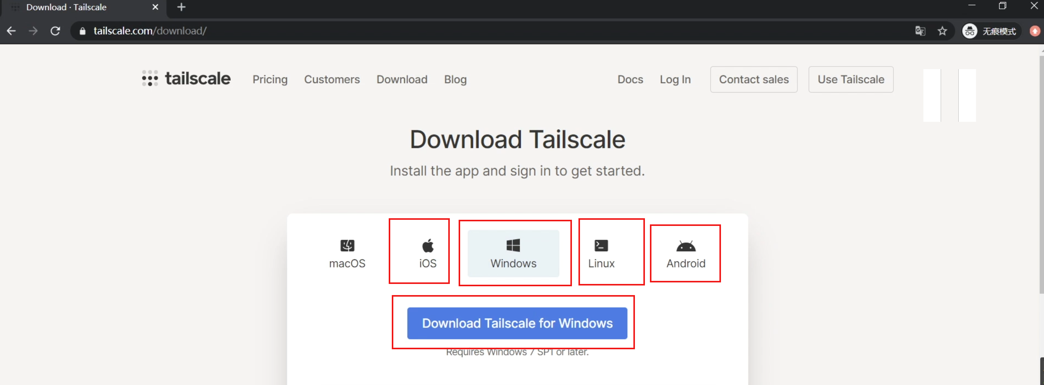
Task: Open the Pricing page
Action: tap(270, 80)
